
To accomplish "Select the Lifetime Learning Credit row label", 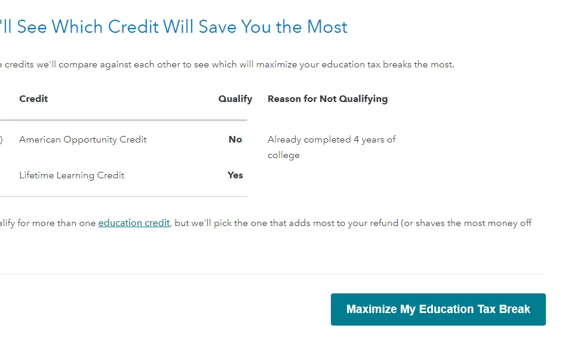I will (72, 175).
